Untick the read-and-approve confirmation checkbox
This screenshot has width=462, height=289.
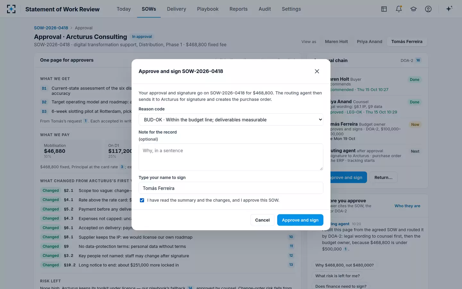[x=142, y=200]
